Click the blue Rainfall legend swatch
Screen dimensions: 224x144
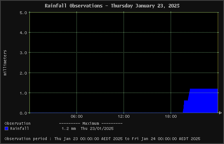[x=6, y=129]
